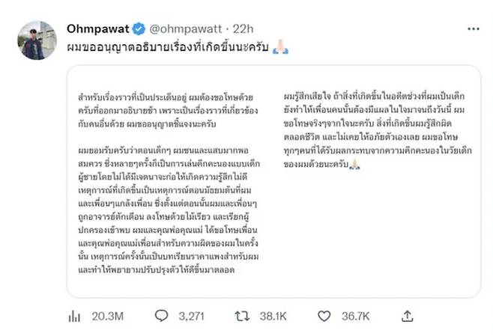Click the folded hands emoji in caption
This screenshot has height=336, width=493.
pos(282,46)
